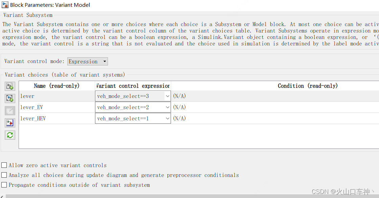Click the green refresh dialog icon
The height and width of the screenshot is (198, 379).
(x=10, y=135)
